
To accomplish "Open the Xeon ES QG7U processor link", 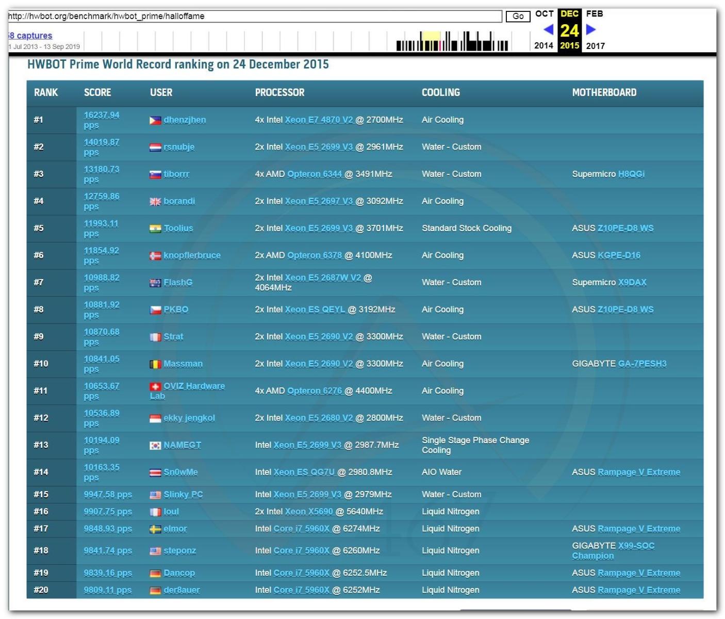I will click(304, 472).
